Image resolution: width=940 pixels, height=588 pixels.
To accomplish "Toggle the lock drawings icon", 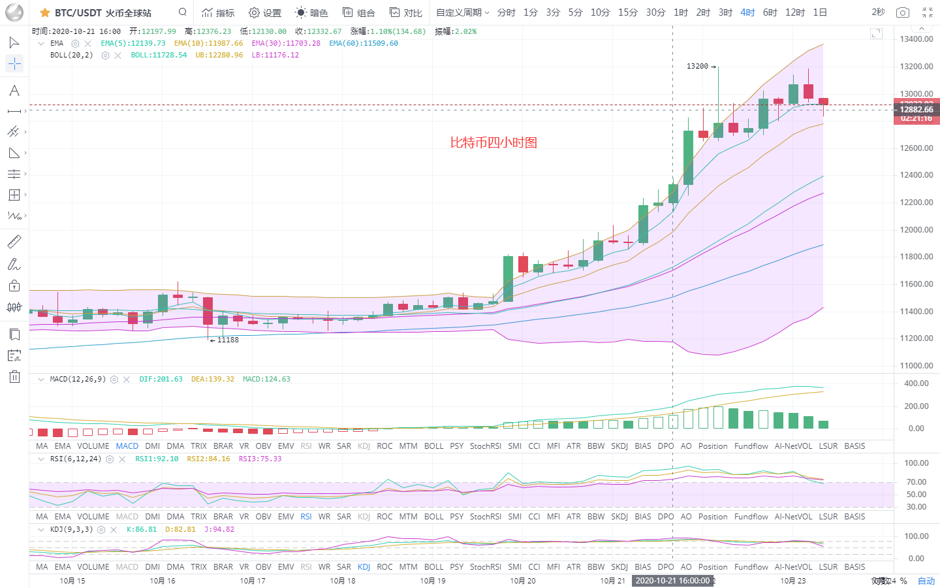I will click(x=14, y=286).
